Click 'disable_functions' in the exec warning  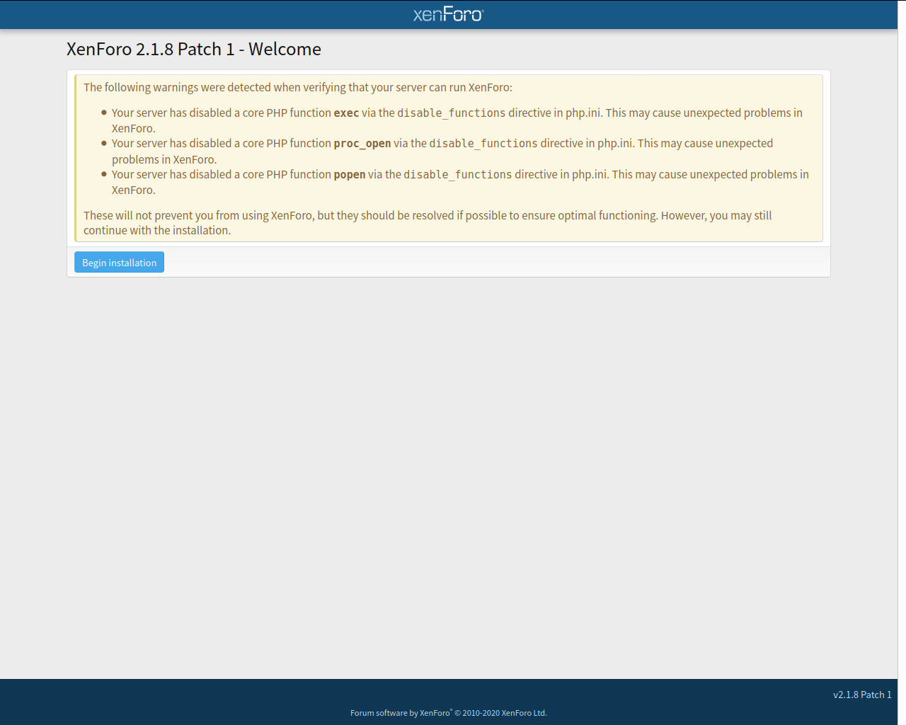point(452,113)
